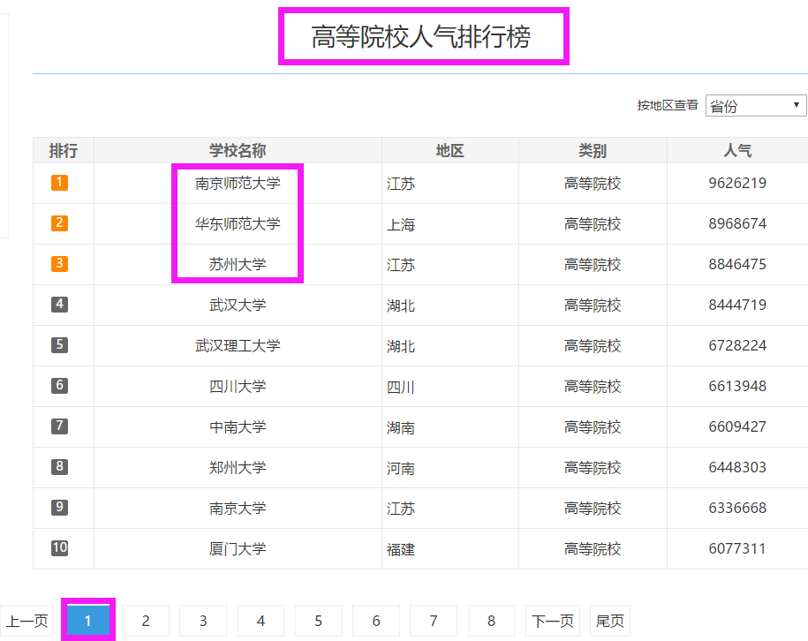Click the 按地区查看 label
Screen dimensions: 808x641
668,105
